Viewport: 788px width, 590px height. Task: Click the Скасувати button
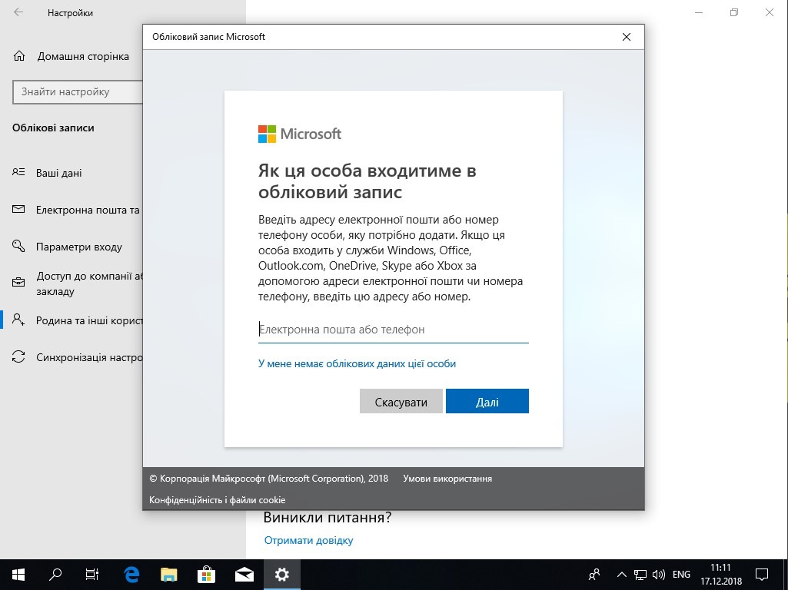pyautogui.click(x=401, y=401)
